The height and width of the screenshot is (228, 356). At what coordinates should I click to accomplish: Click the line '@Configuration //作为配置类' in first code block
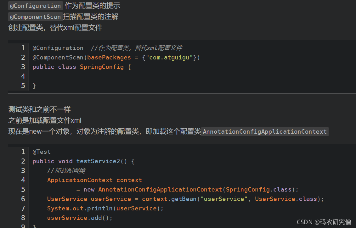click(107, 48)
